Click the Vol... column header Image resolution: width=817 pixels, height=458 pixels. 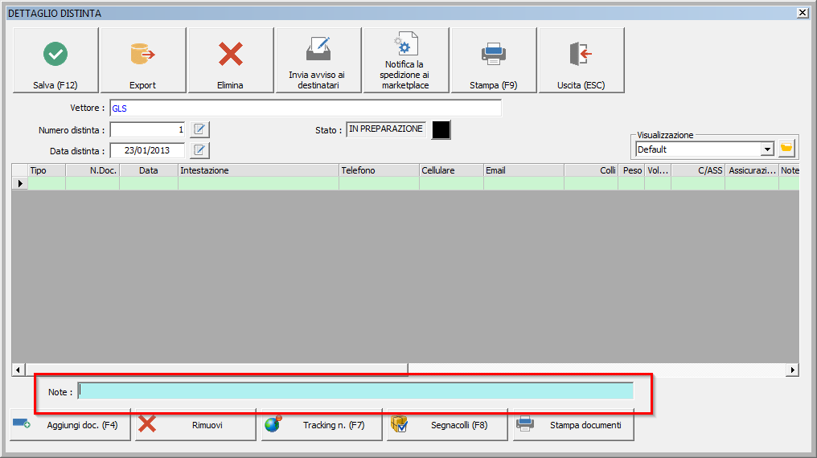tap(658, 170)
